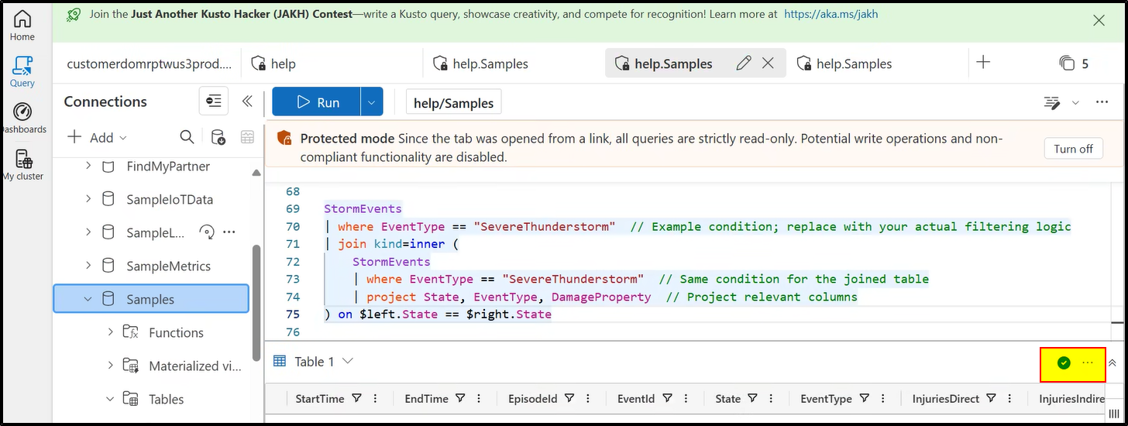This screenshot has height=426, width=1128.
Task: Open My cluster in sidebar
Action: pos(23,165)
